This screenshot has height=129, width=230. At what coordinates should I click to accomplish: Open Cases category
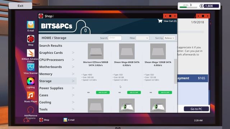click(x=57, y=95)
